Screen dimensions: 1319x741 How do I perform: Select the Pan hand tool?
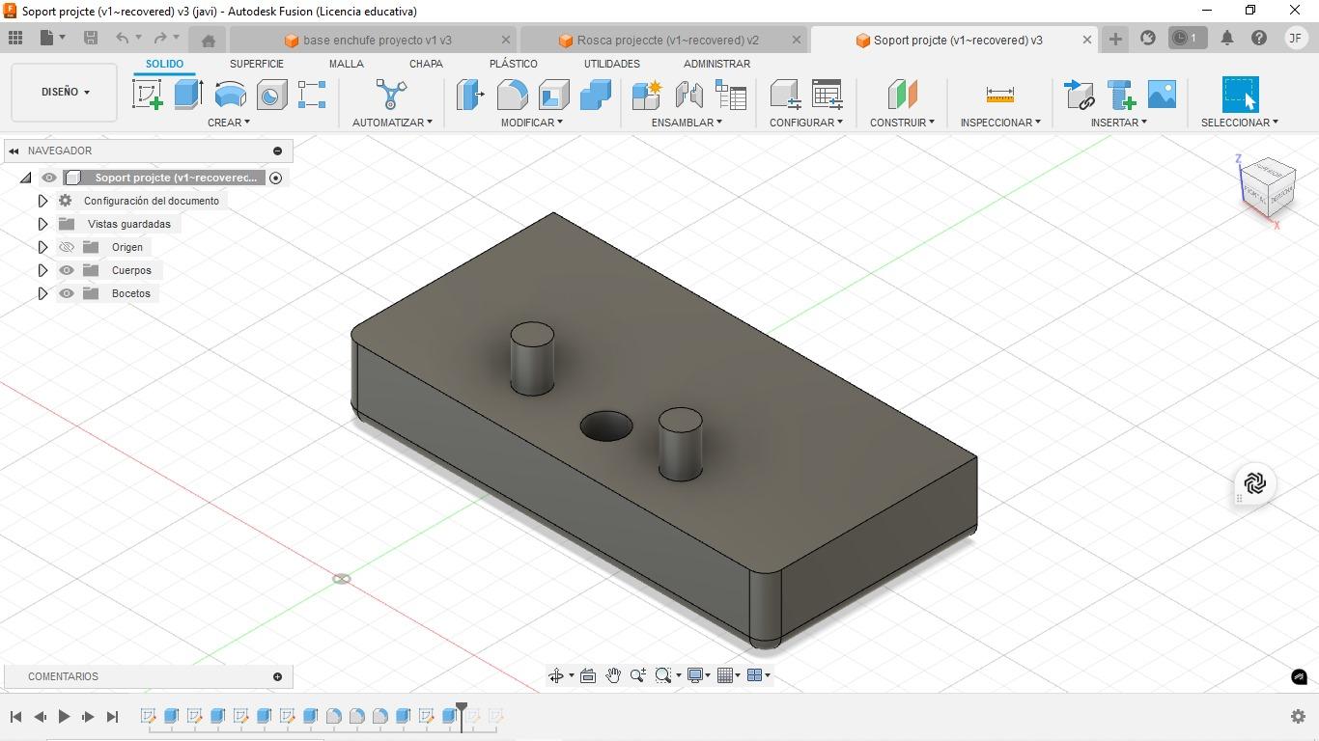(613, 675)
